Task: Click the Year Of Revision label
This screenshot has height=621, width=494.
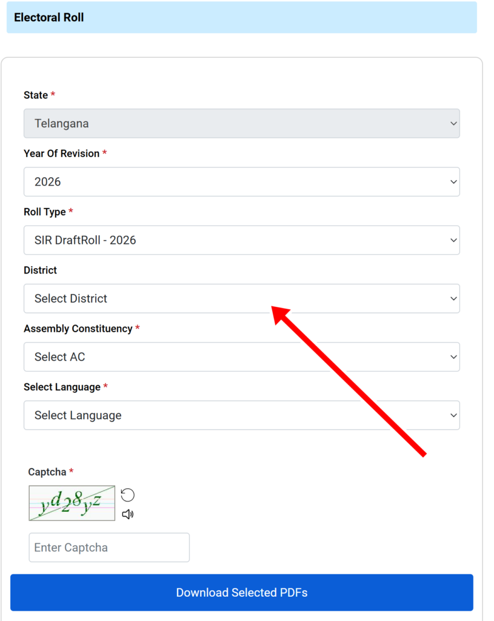Action: click(61, 153)
